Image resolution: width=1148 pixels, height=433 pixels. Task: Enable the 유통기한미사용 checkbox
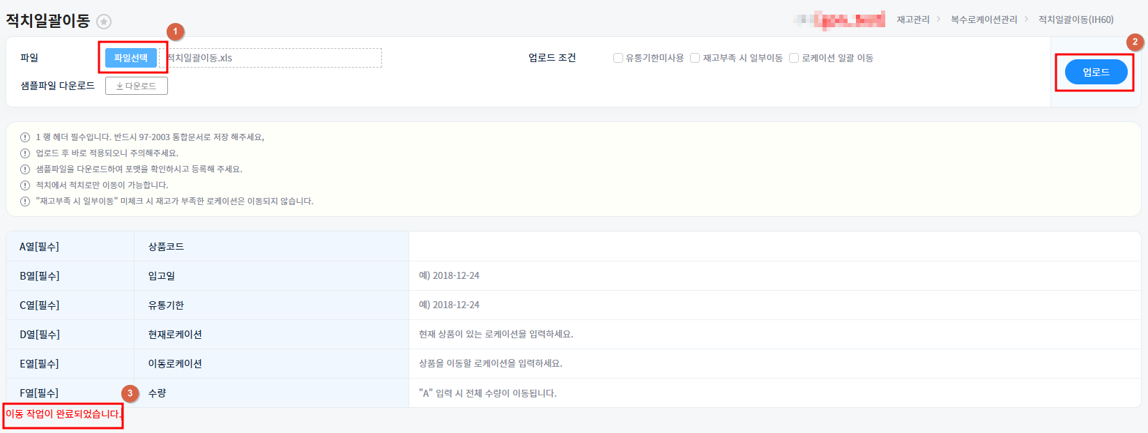618,58
